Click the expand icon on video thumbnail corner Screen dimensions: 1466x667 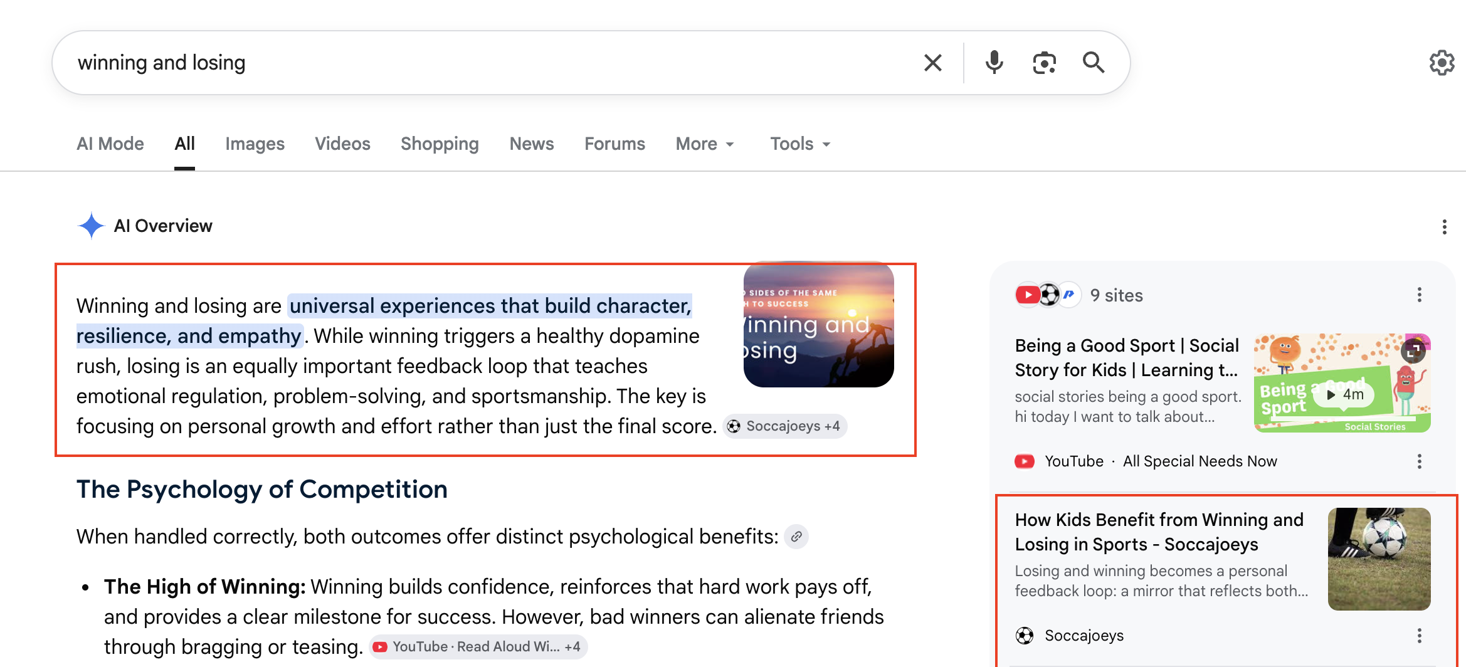[x=1413, y=350]
